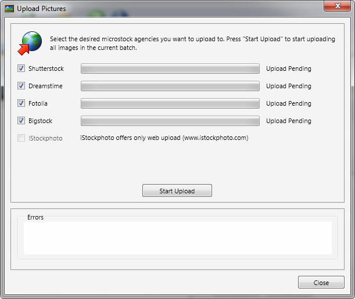
Task: Click the globe upload icon
Action: 30,43
